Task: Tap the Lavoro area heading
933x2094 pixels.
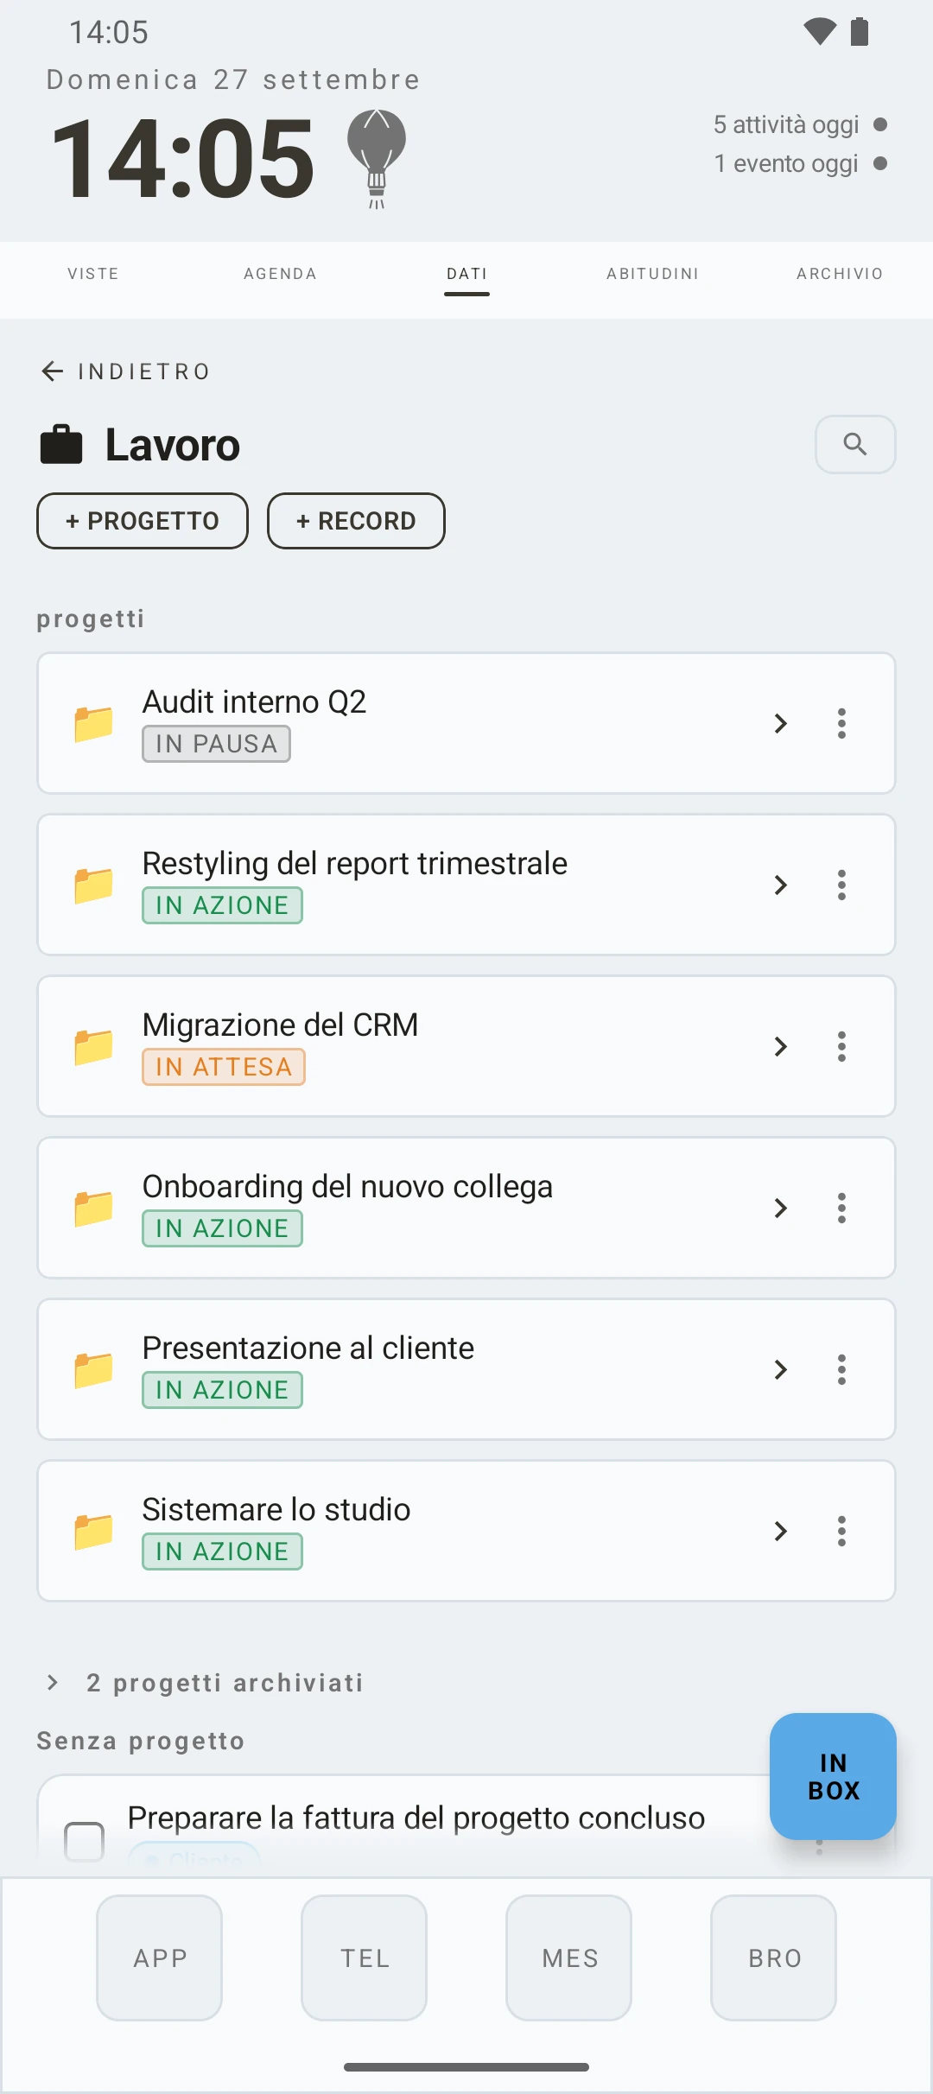Action: click(173, 445)
